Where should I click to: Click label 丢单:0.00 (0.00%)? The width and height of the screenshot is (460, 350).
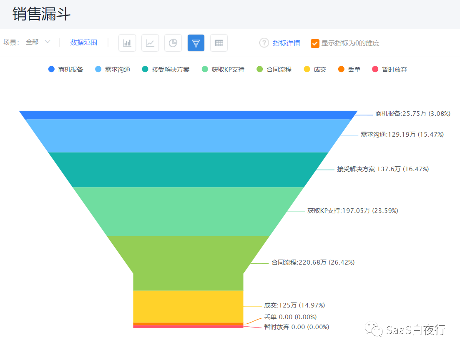pyautogui.click(x=290, y=317)
